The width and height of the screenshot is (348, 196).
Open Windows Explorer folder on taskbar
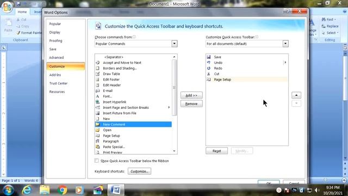coord(45,190)
